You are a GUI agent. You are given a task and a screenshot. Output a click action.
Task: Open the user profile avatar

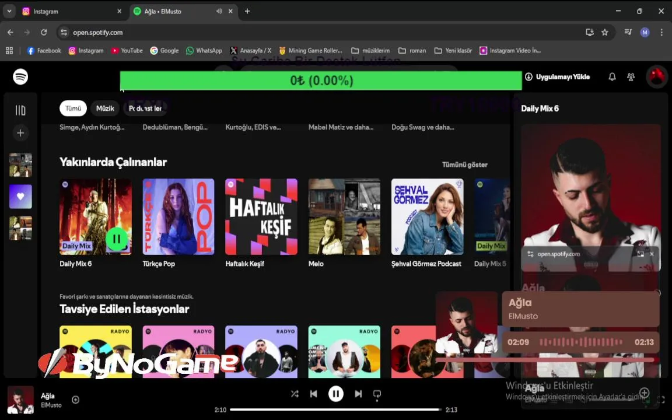[x=657, y=77]
